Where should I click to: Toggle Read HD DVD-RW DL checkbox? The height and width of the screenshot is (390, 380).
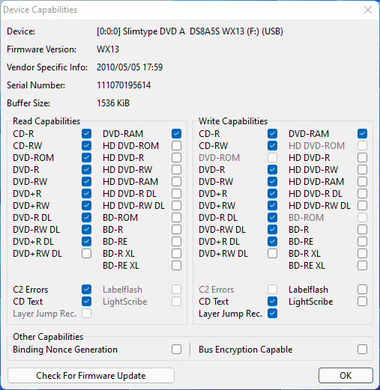coord(176,205)
